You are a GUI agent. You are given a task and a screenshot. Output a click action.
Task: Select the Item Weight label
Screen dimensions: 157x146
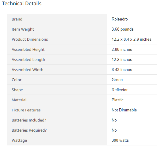coord(23,29)
